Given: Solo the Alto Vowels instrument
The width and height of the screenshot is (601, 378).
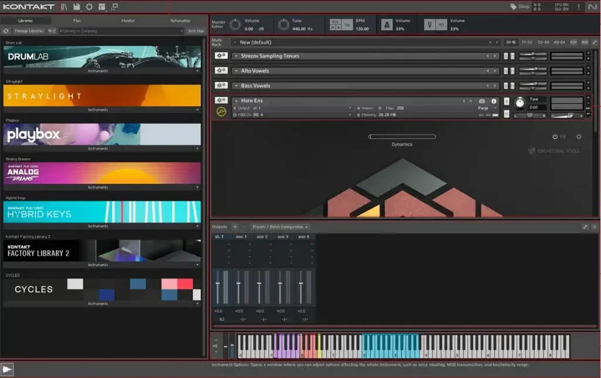Looking at the screenshot, I should (506, 71).
